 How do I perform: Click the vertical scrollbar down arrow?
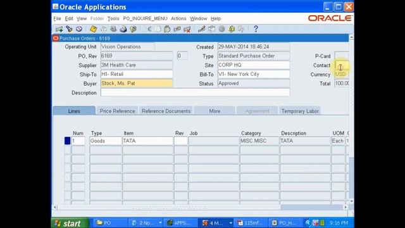[351, 201]
